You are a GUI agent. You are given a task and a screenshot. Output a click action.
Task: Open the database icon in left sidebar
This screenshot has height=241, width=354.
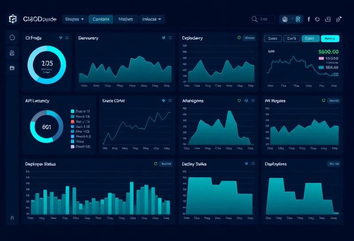pos(12,68)
